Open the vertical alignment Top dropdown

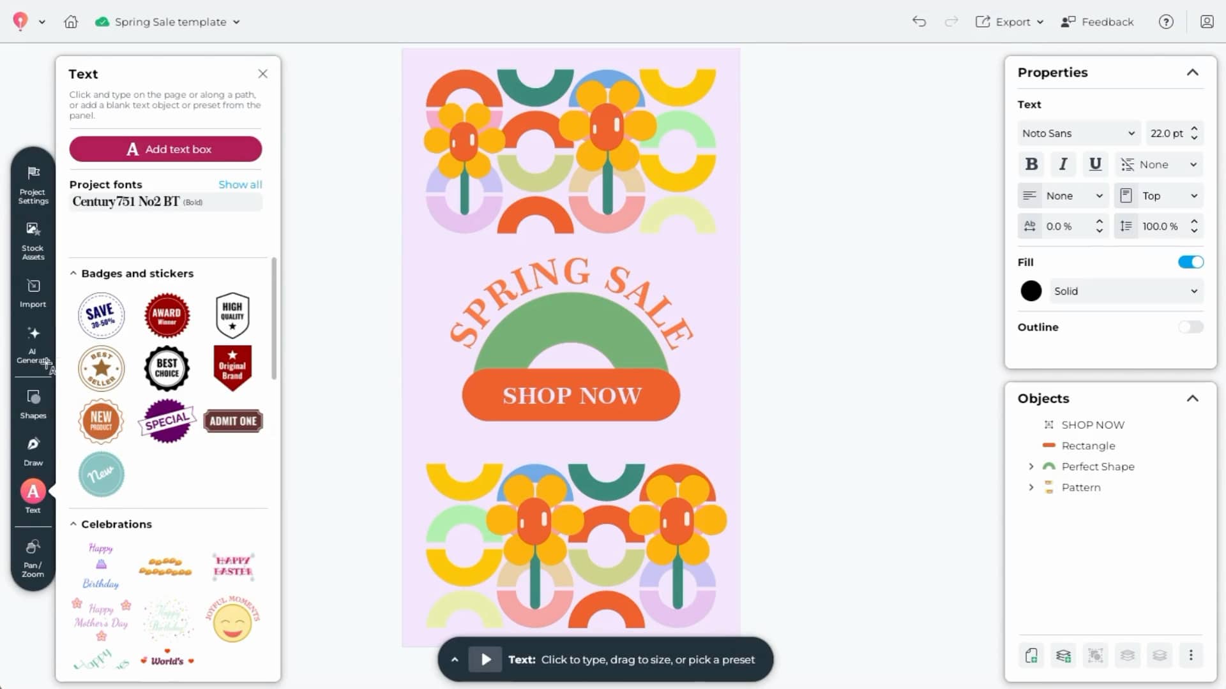click(x=1158, y=195)
